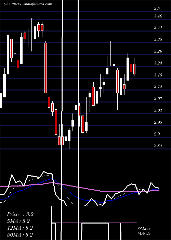171x240 pixels.
Task: Click the 2.9 price axis label
Action: pos(157,134)
